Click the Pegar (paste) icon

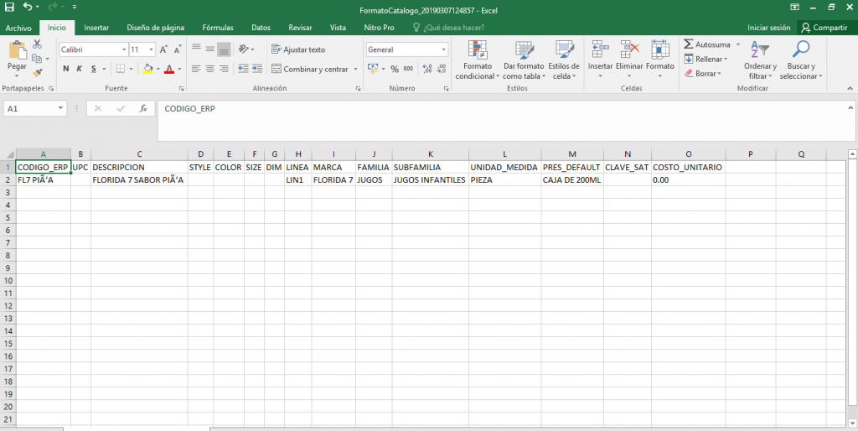pyautogui.click(x=17, y=50)
